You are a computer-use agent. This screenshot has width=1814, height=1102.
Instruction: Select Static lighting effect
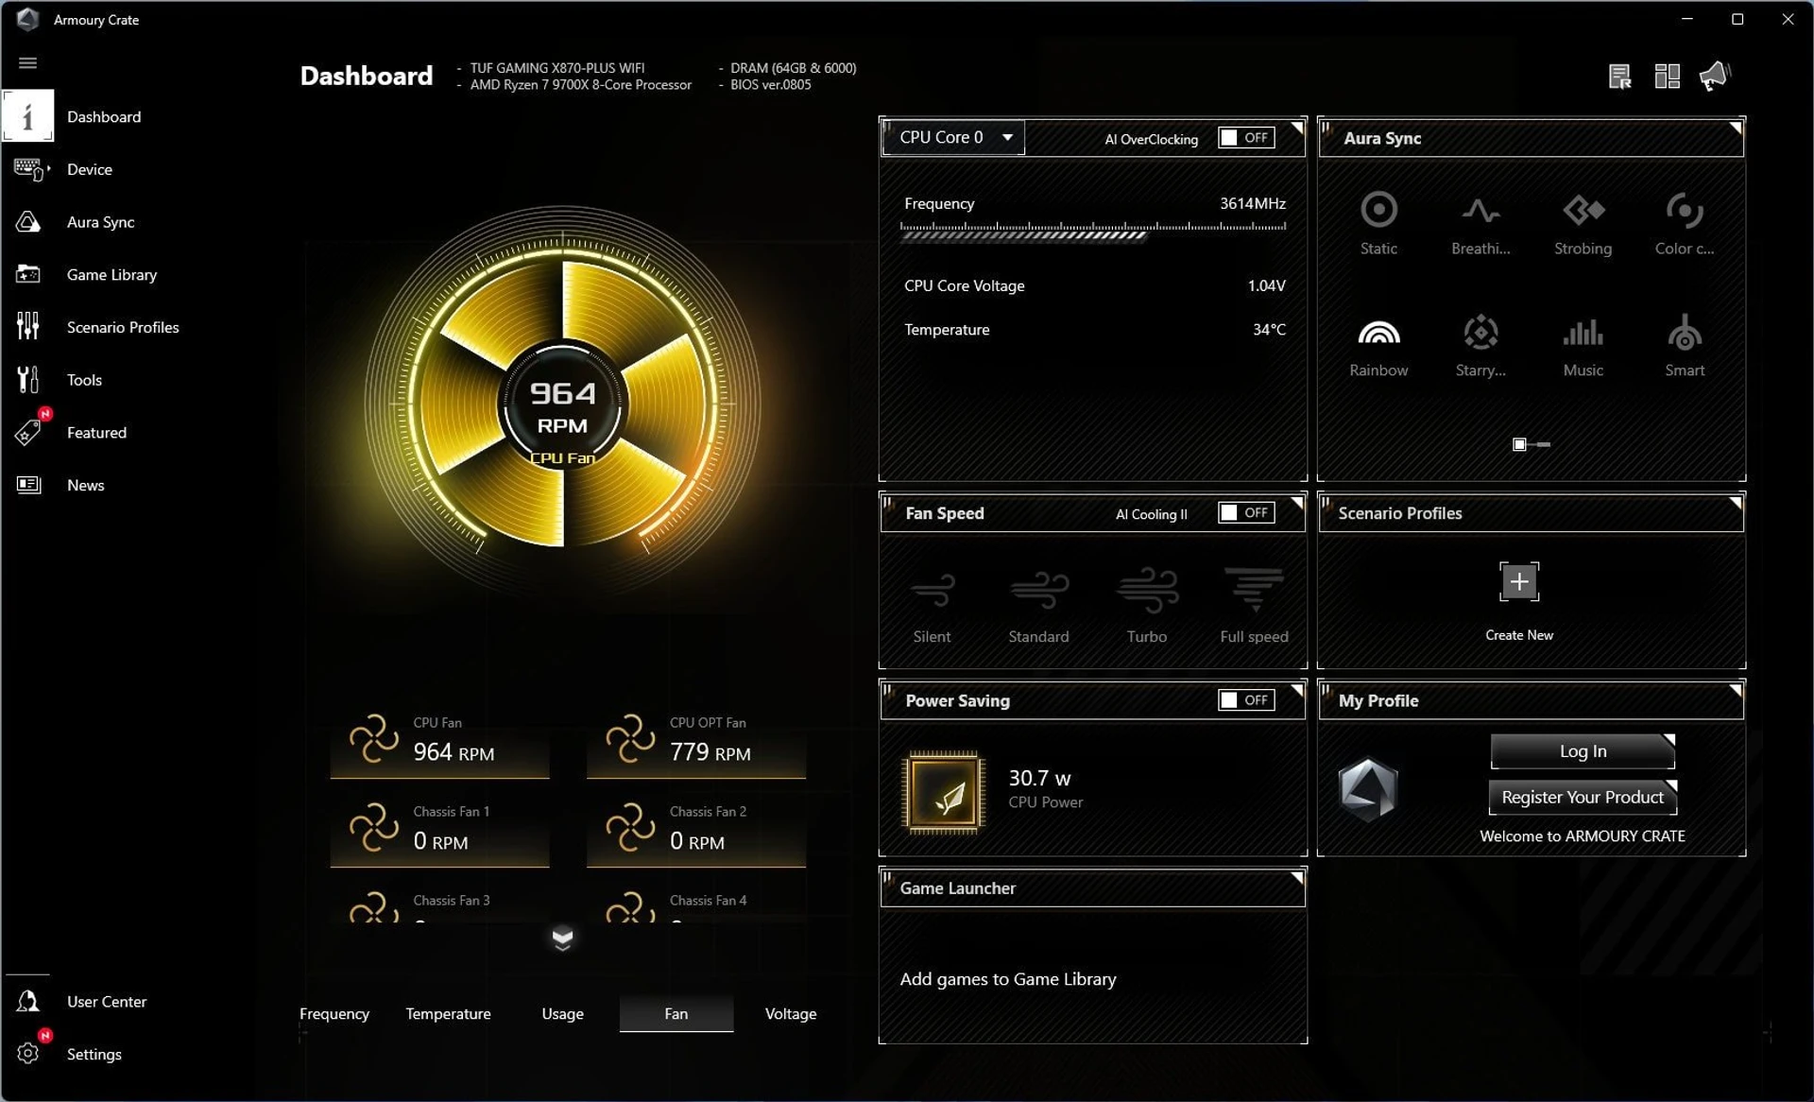pyautogui.click(x=1378, y=223)
